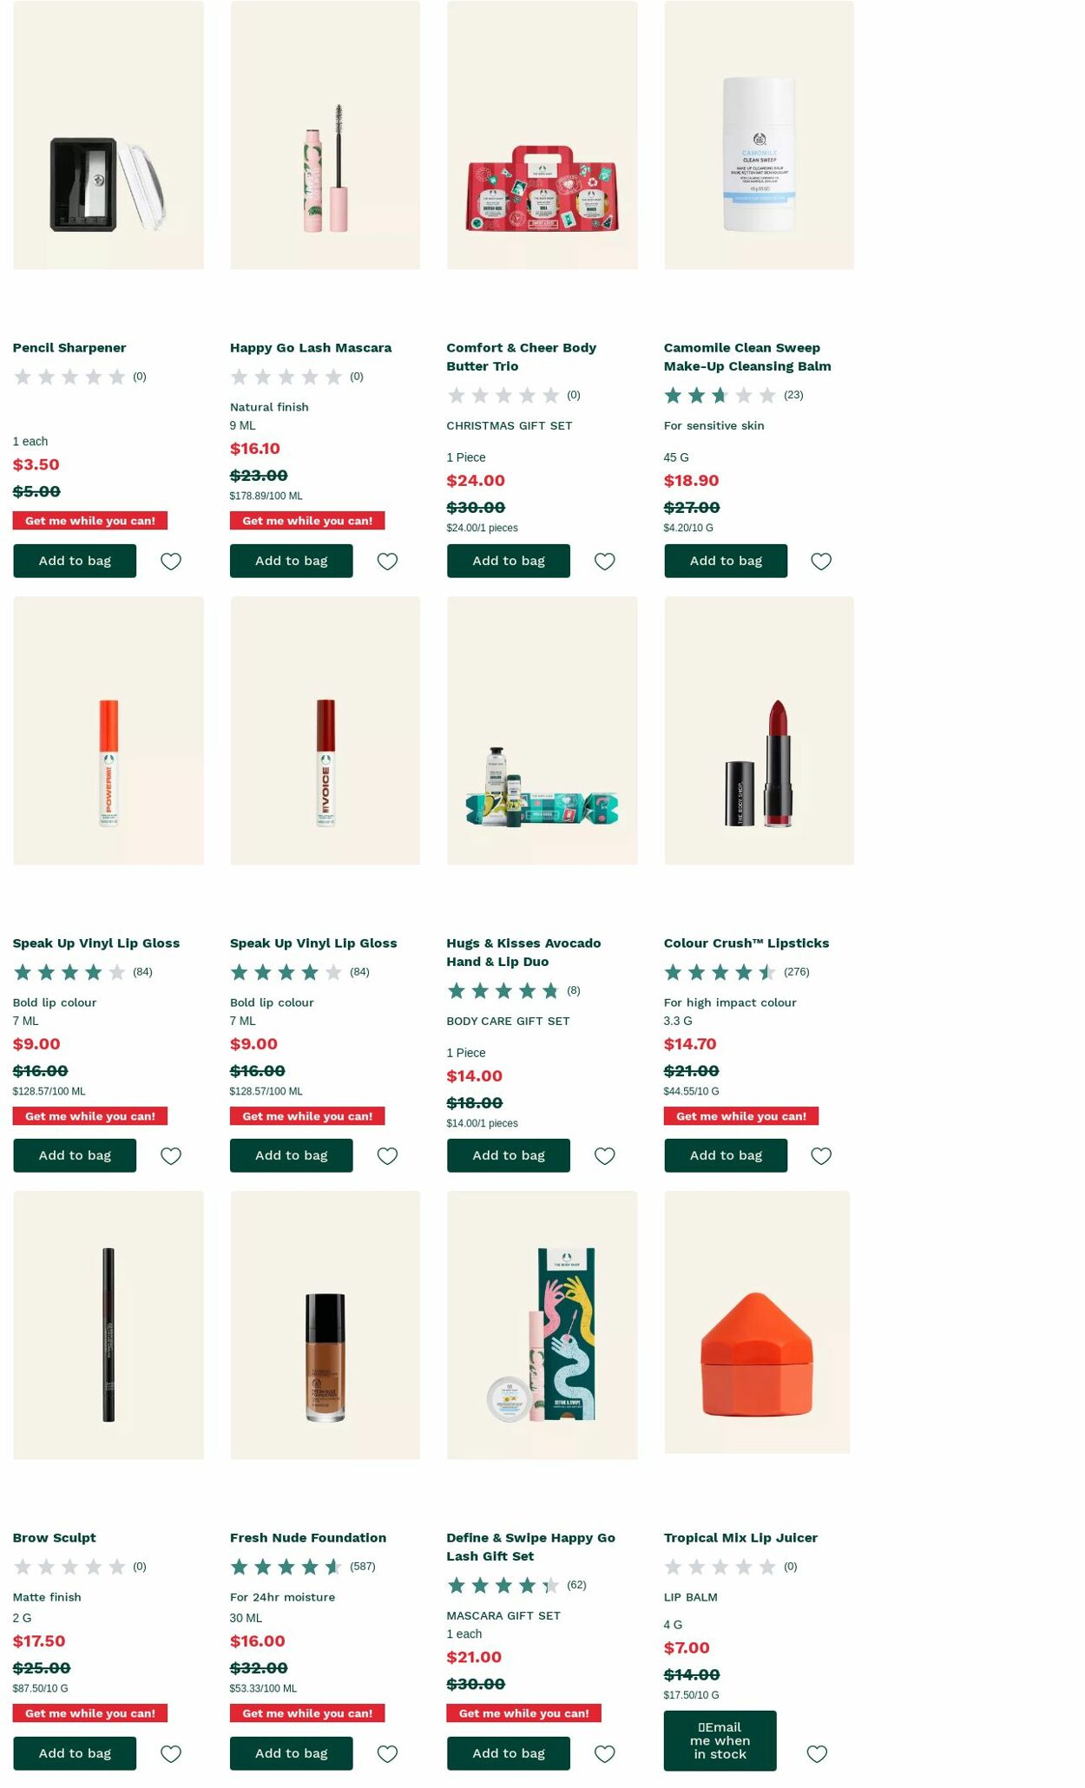This screenshot has height=1788, width=1085.
Task: Heart the Fresh Nude Foundation product
Action: (388, 1753)
